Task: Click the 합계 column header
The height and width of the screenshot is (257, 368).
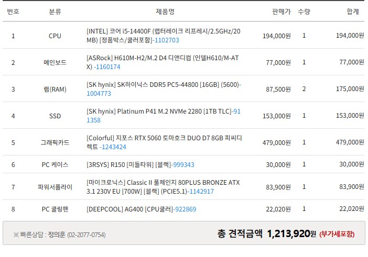Action: click(x=353, y=12)
